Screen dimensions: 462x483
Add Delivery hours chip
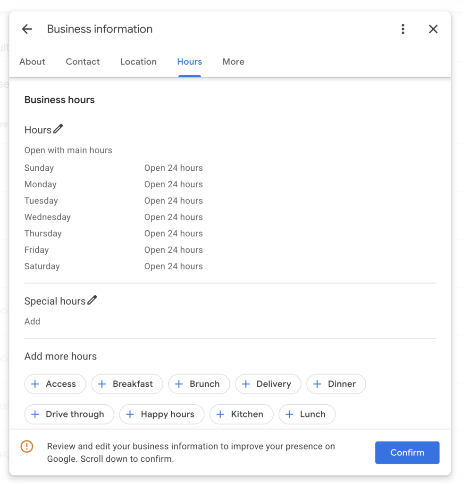268,384
